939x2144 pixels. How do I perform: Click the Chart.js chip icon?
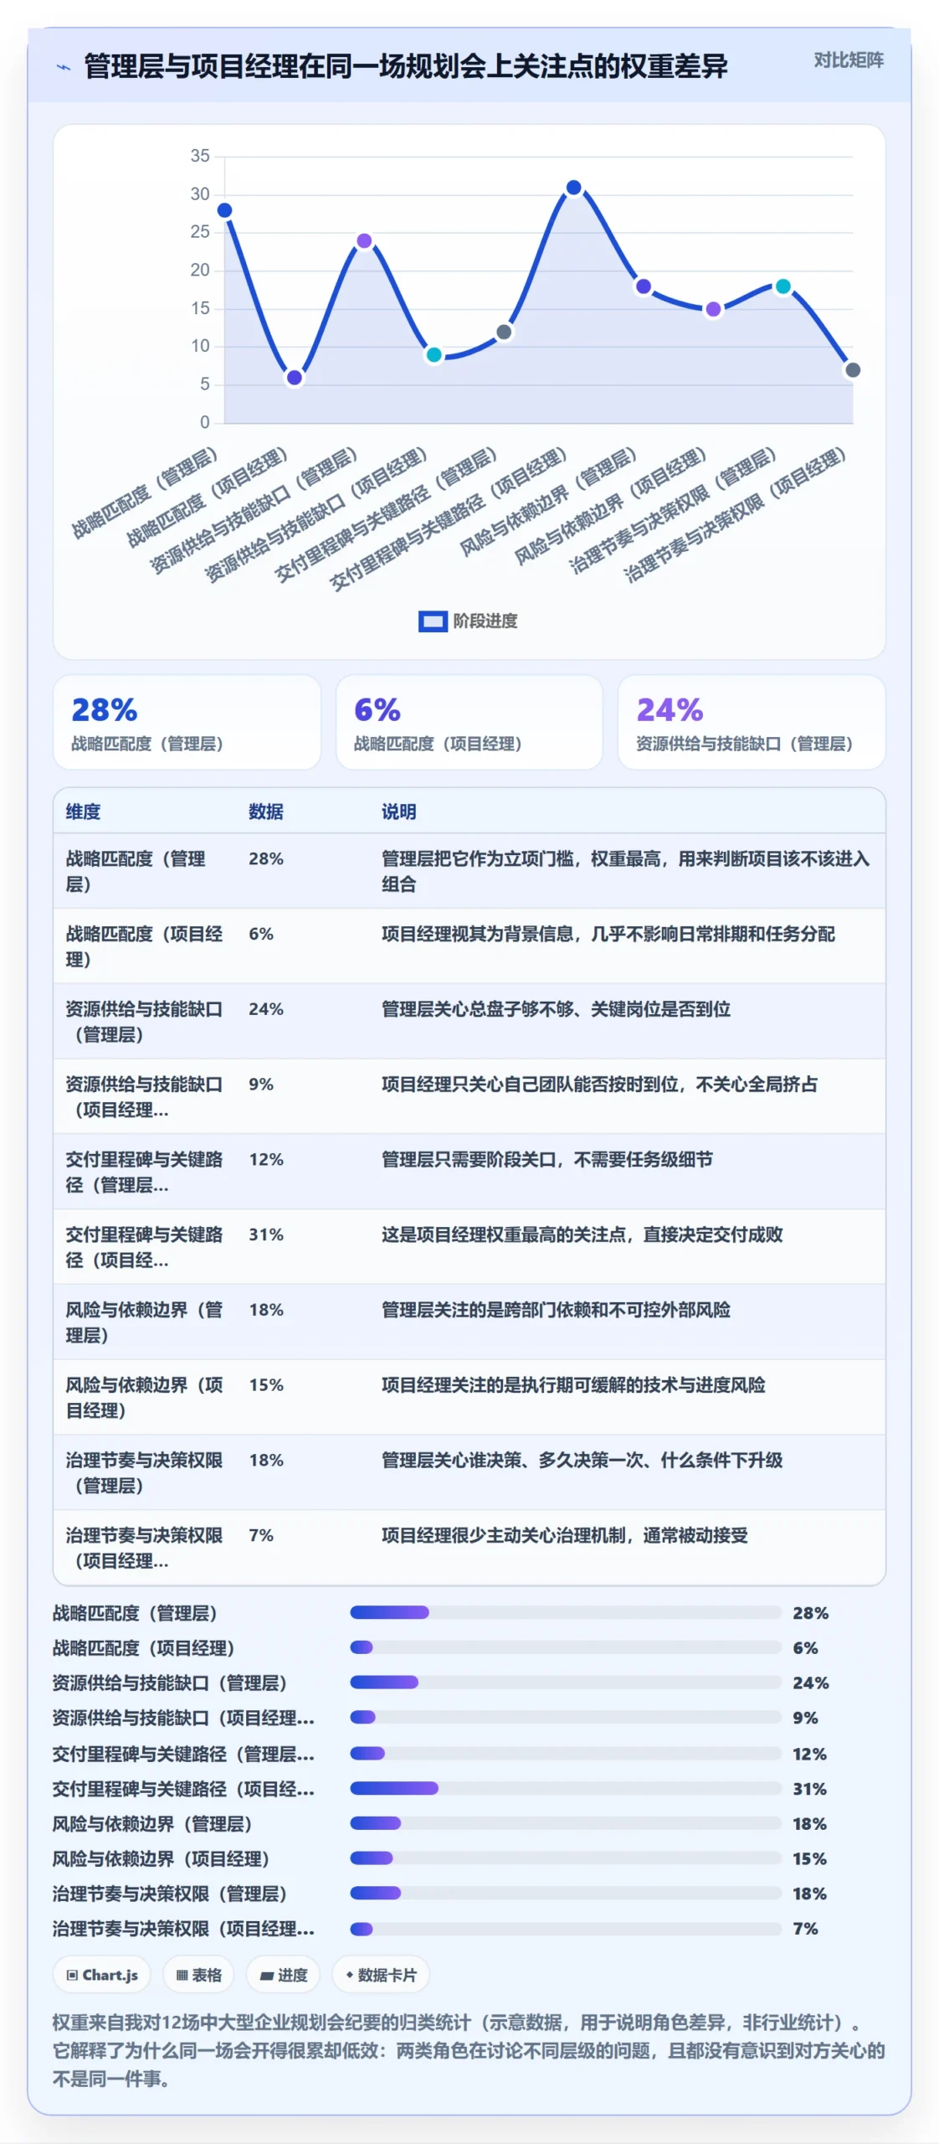click(72, 1975)
